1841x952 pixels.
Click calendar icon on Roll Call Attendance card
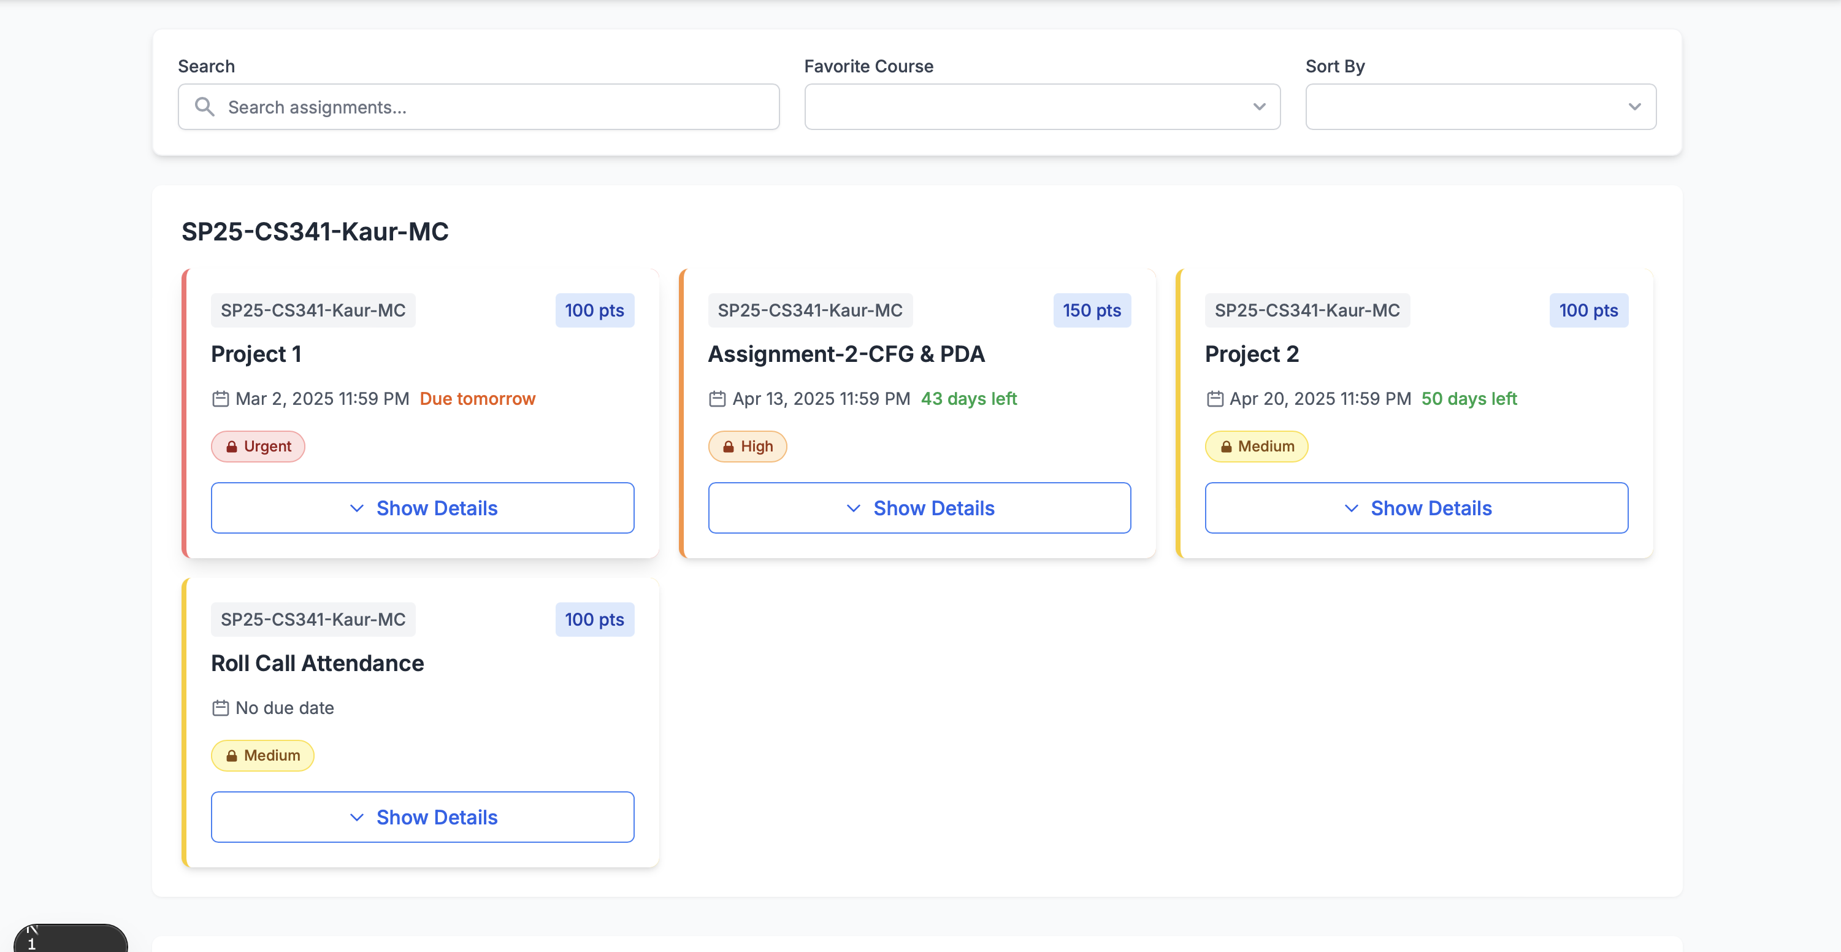click(x=220, y=708)
